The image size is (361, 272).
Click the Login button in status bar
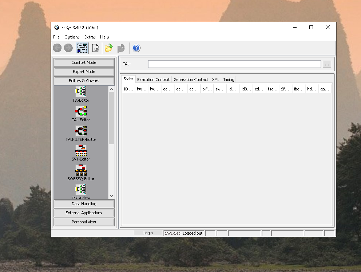click(148, 233)
